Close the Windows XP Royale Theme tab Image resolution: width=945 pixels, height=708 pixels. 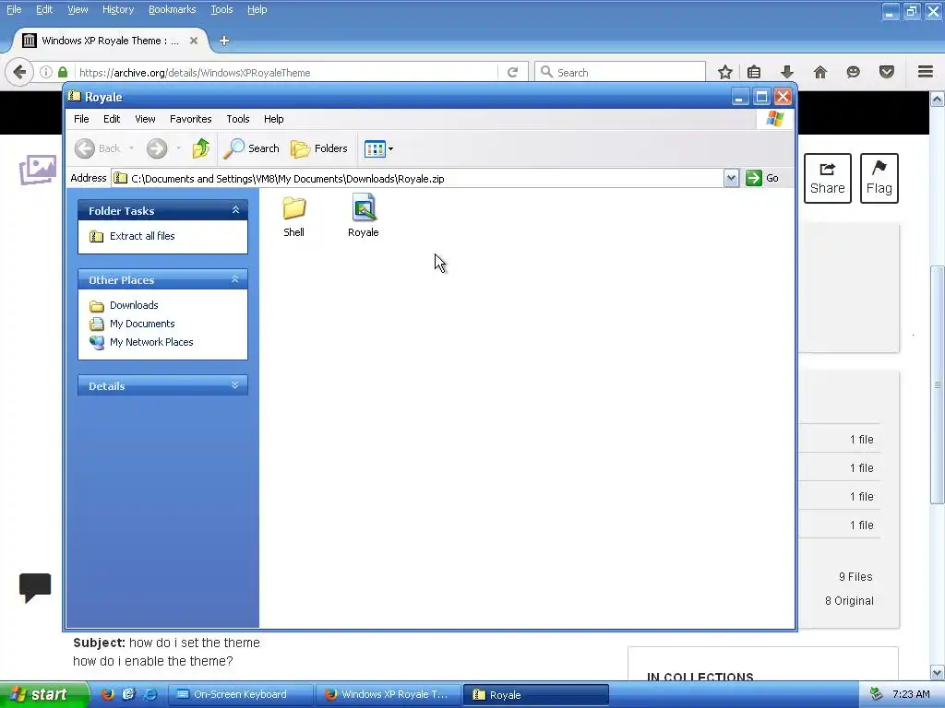(x=194, y=41)
